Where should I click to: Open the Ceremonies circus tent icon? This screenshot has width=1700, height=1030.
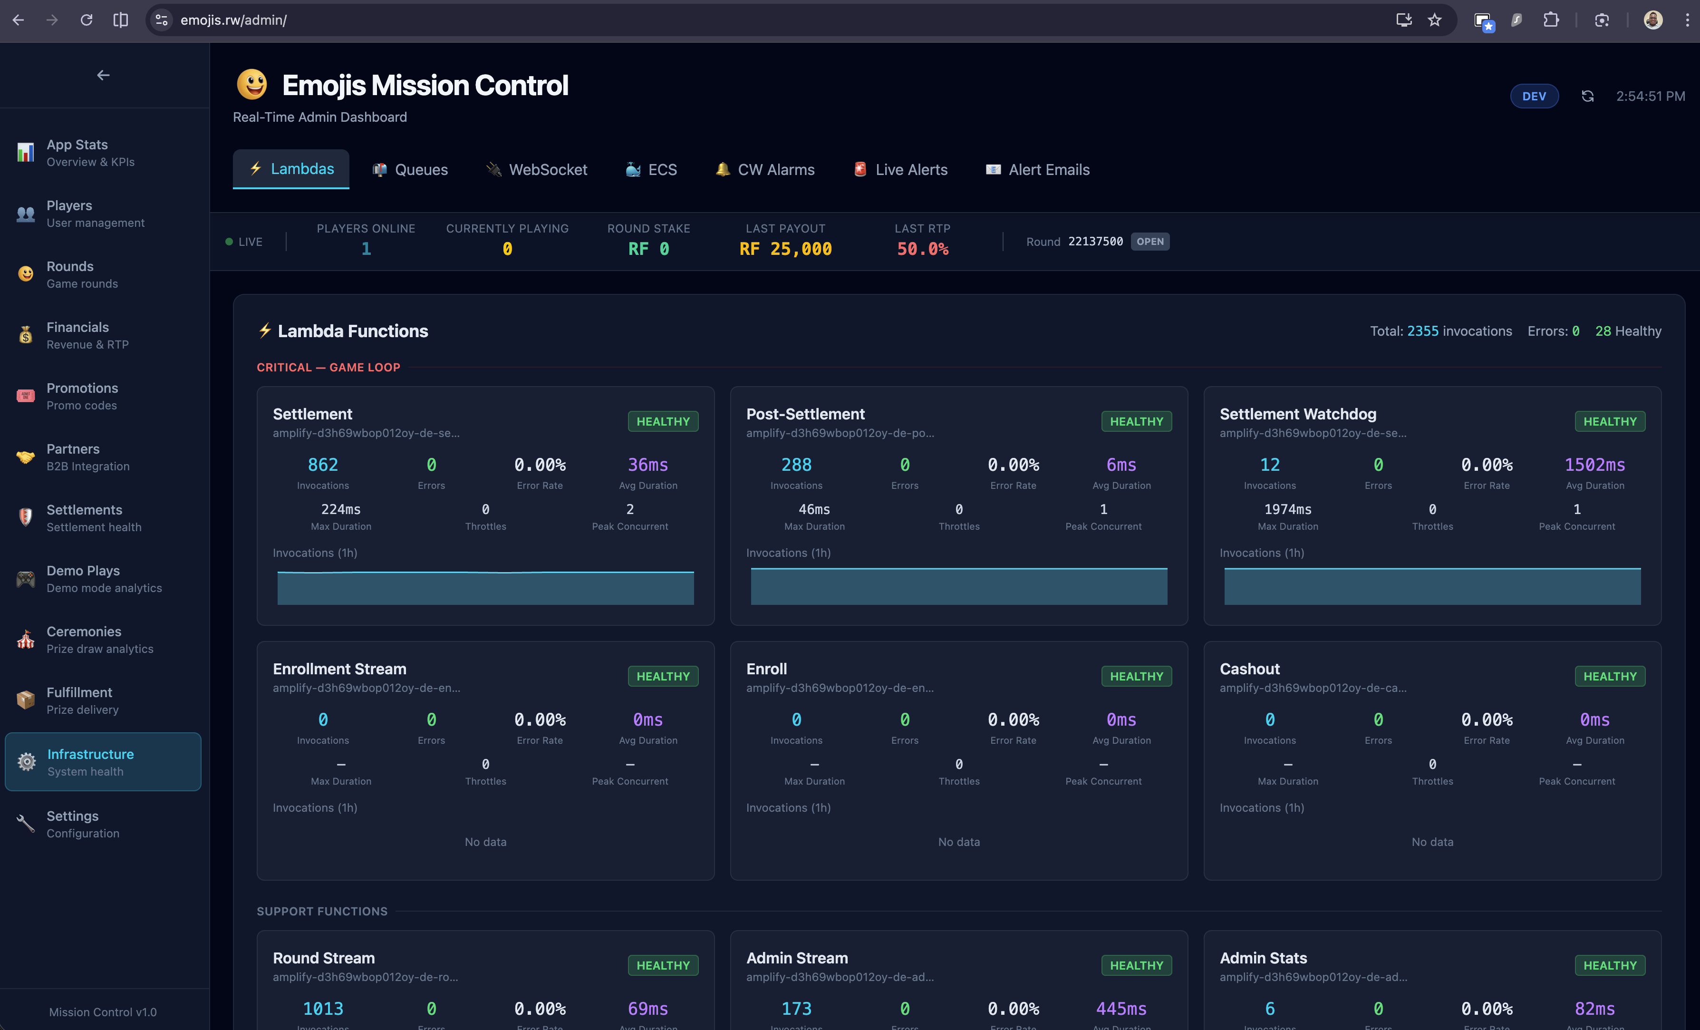(26, 640)
